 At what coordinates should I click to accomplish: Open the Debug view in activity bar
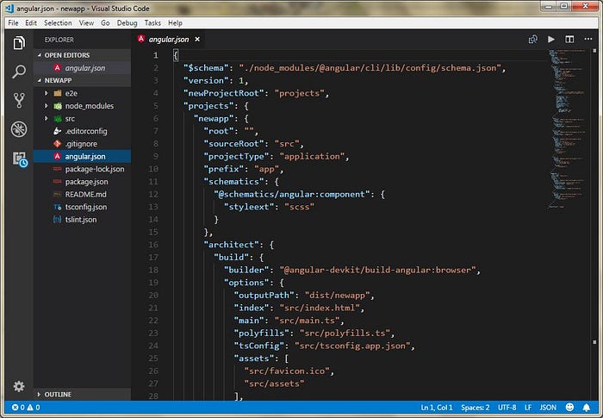19,129
